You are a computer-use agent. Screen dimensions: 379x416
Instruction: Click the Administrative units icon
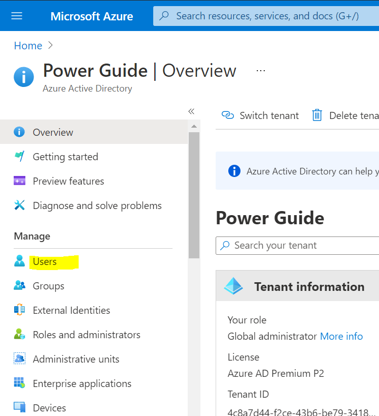coord(19,359)
